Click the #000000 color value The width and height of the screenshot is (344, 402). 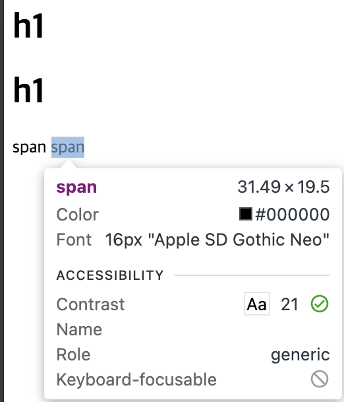[x=293, y=215]
